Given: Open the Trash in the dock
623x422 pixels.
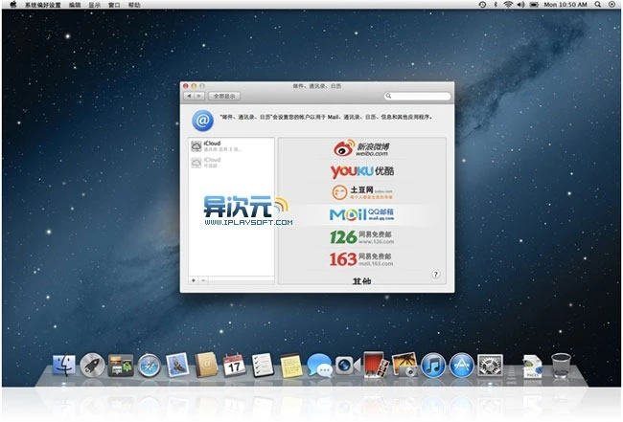Looking at the screenshot, I should pos(561,366).
